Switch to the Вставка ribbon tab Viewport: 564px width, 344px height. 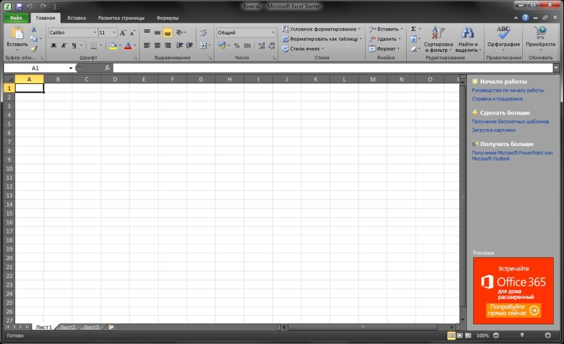[x=77, y=17]
